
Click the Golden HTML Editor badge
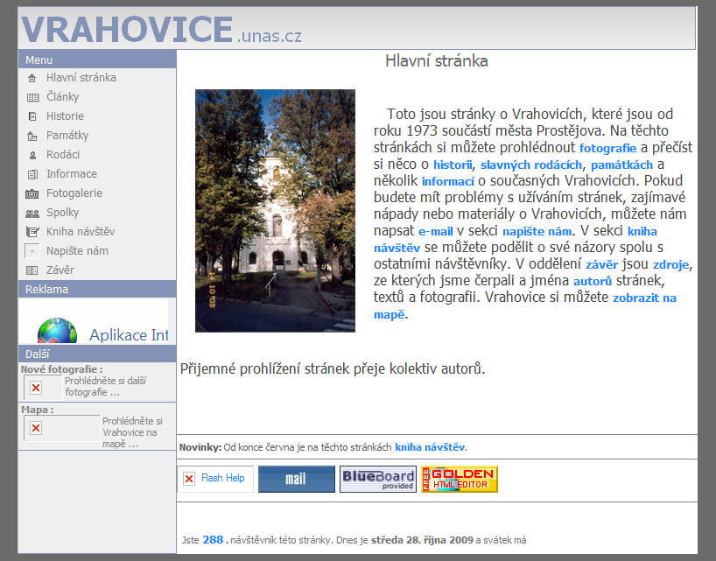(x=460, y=479)
